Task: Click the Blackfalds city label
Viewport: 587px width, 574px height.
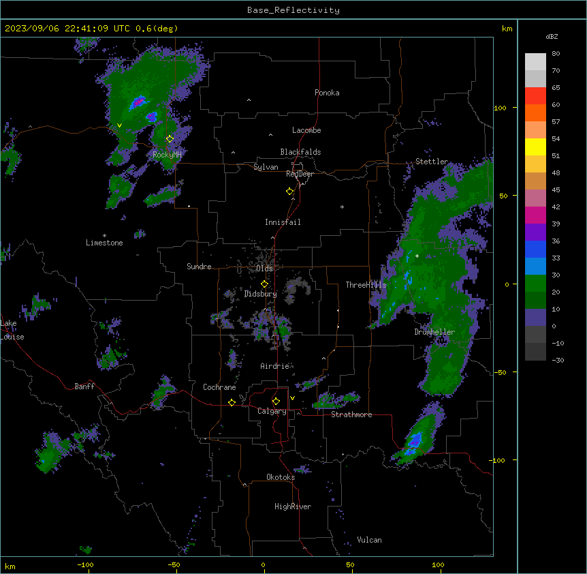Action: tap(300, 152)
